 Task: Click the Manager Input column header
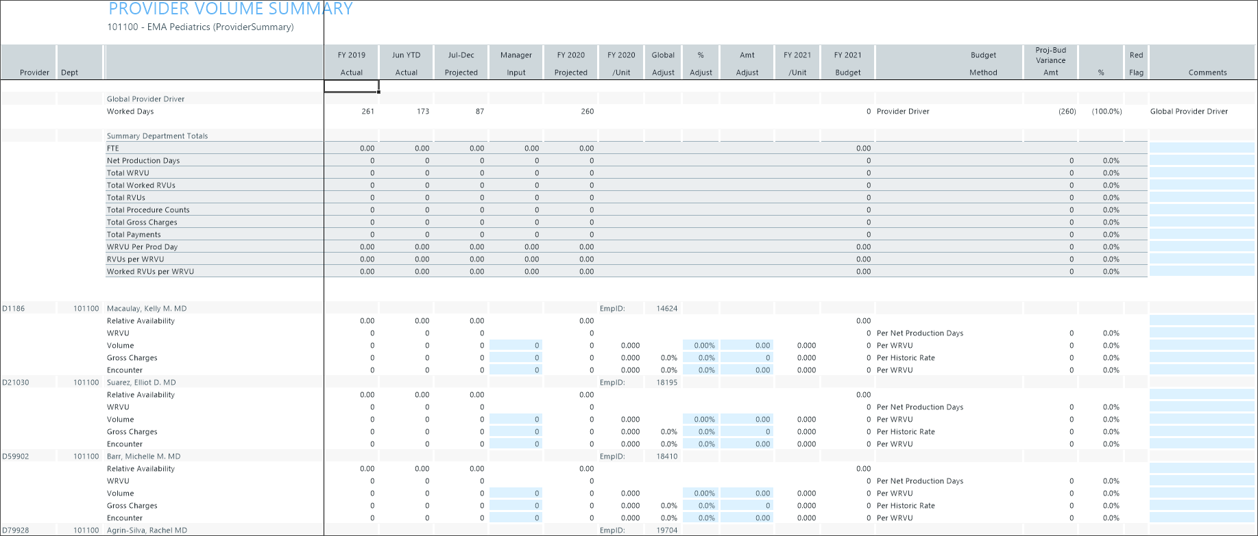pyautogui.click(x=516, y=63)
